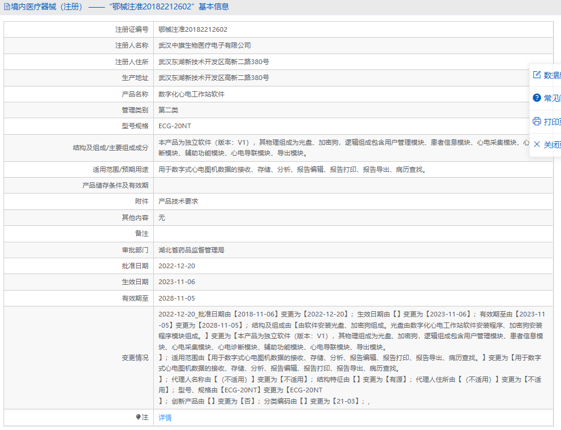Click the 变更情况 row label
Viewport: 561px width, 430px height.
click(135, 358)
